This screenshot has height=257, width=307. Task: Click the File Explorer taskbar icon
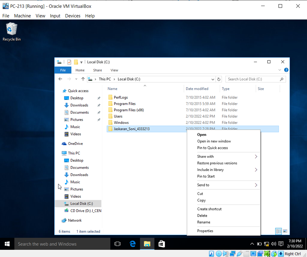pos(147,243)
